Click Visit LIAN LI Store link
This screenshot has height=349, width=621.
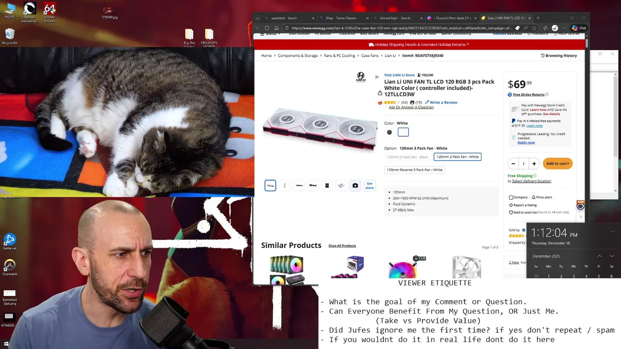(399, 75)
